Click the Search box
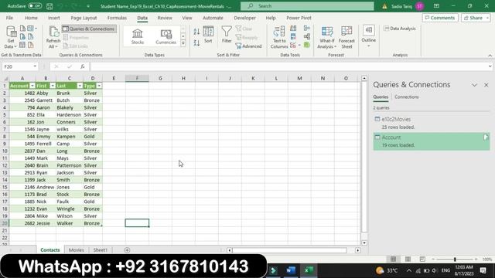 pyautogui.click(x=307, y=6)
